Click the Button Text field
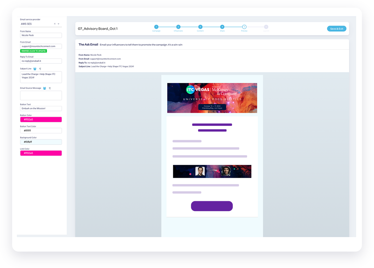Viewport: 374px width, 268px height. click(41, 108)
